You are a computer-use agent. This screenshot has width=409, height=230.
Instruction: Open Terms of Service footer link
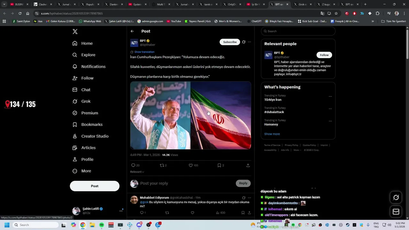(x=272, y=145)
